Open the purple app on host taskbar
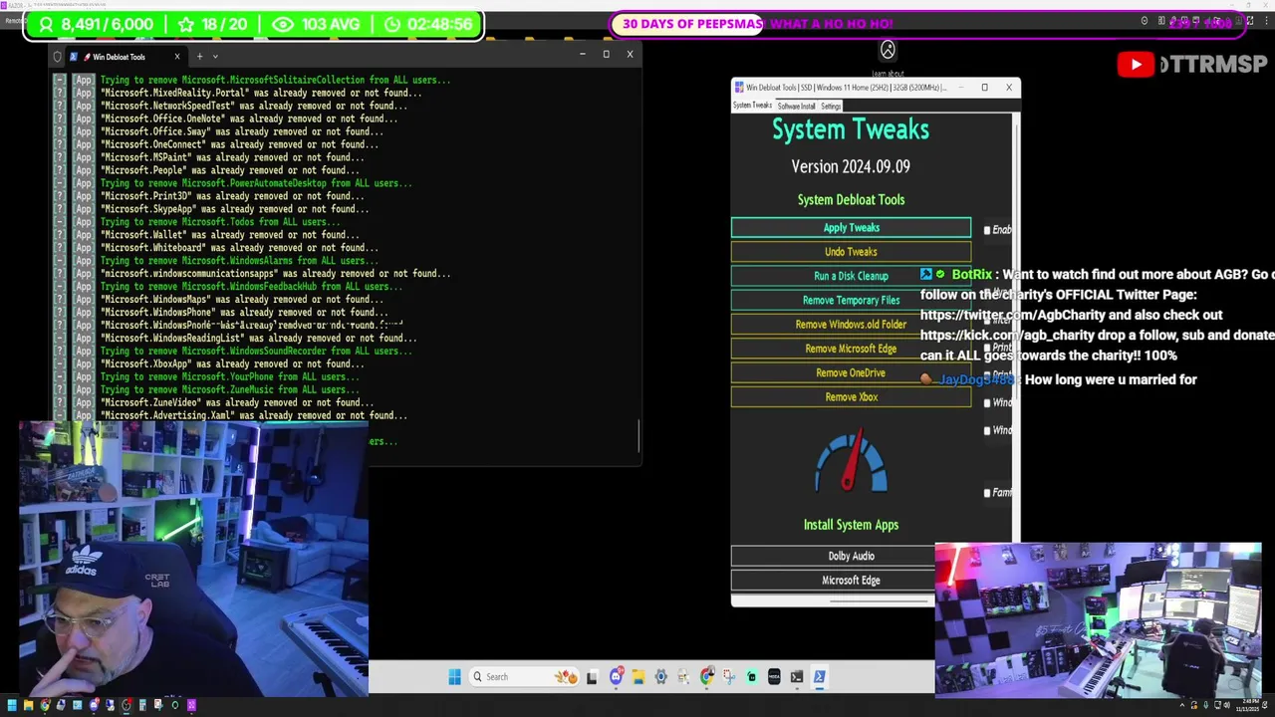 [x=191, y=705]
